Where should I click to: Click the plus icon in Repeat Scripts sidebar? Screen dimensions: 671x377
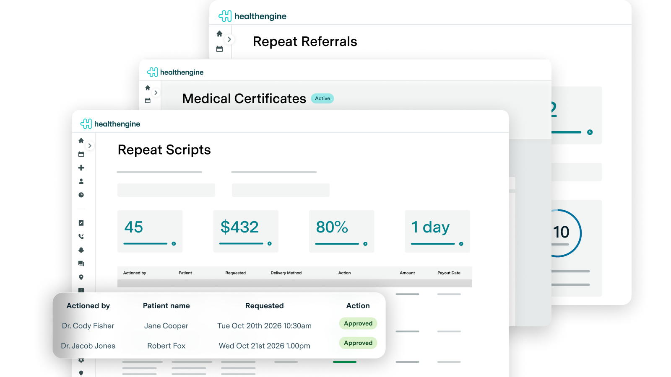(x=81, y=168)
